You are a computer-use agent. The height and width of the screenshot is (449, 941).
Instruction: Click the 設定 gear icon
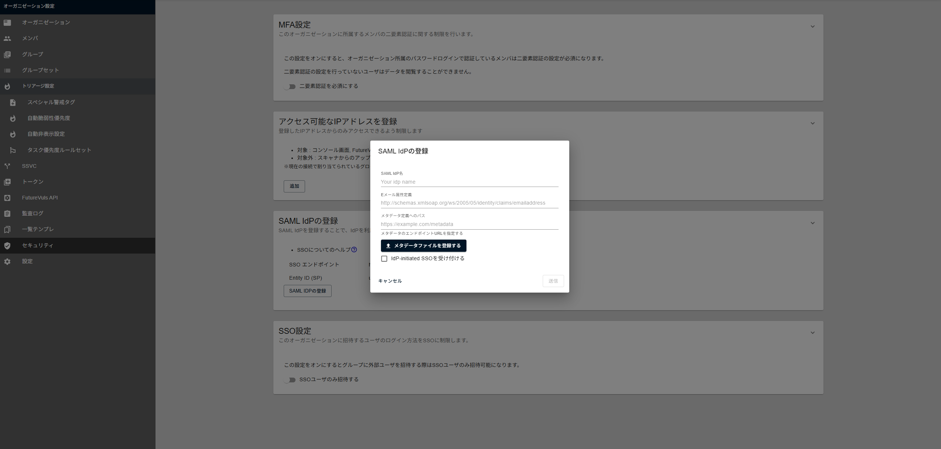(7, 261)
